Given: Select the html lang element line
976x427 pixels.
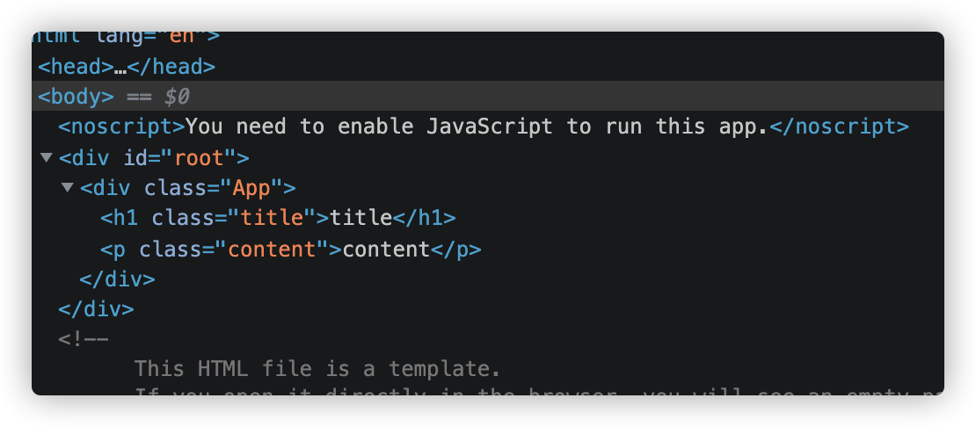Looking at the screenshot, I should [123, 38].
